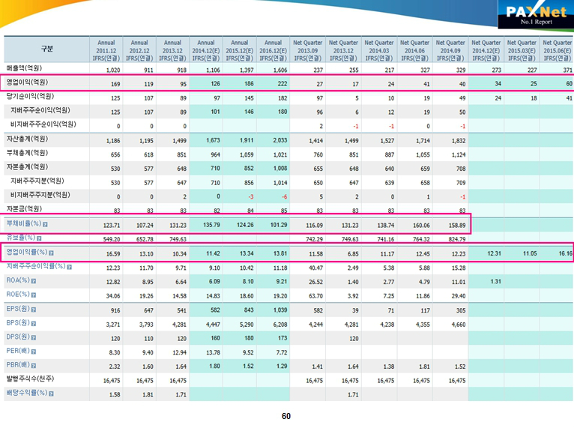Viewport: 574px width, 428px height.
Task: Open help icon next to 영업이익률(%)
Action: point(51,253)
